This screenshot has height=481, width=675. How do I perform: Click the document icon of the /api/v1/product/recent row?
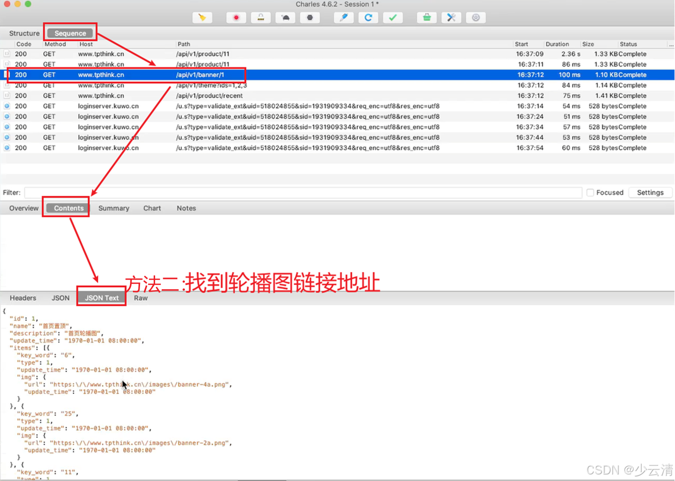click(x=7, y=96)
